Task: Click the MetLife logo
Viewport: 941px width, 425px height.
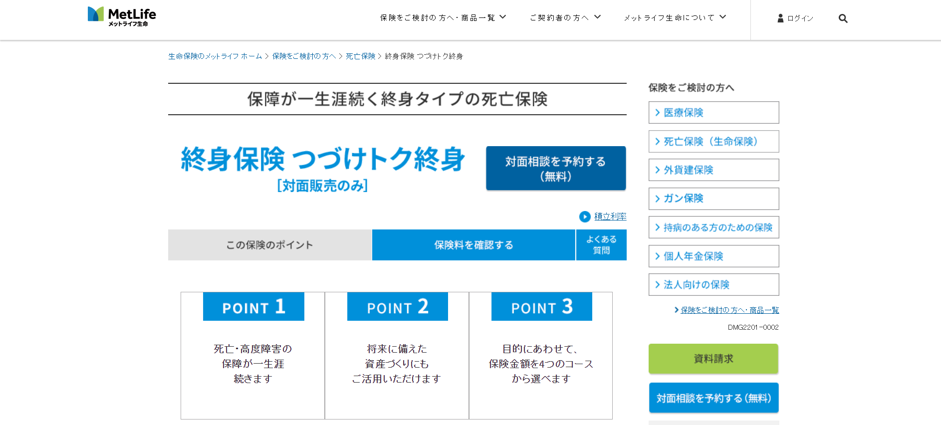Action: point(122,16)
